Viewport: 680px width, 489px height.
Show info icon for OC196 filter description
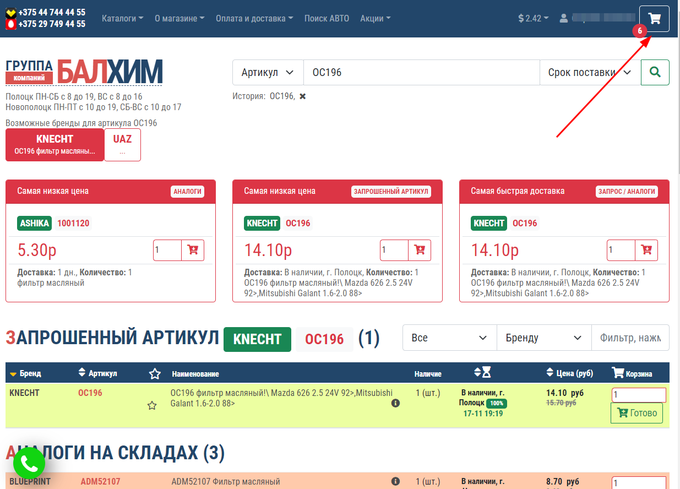395,403
